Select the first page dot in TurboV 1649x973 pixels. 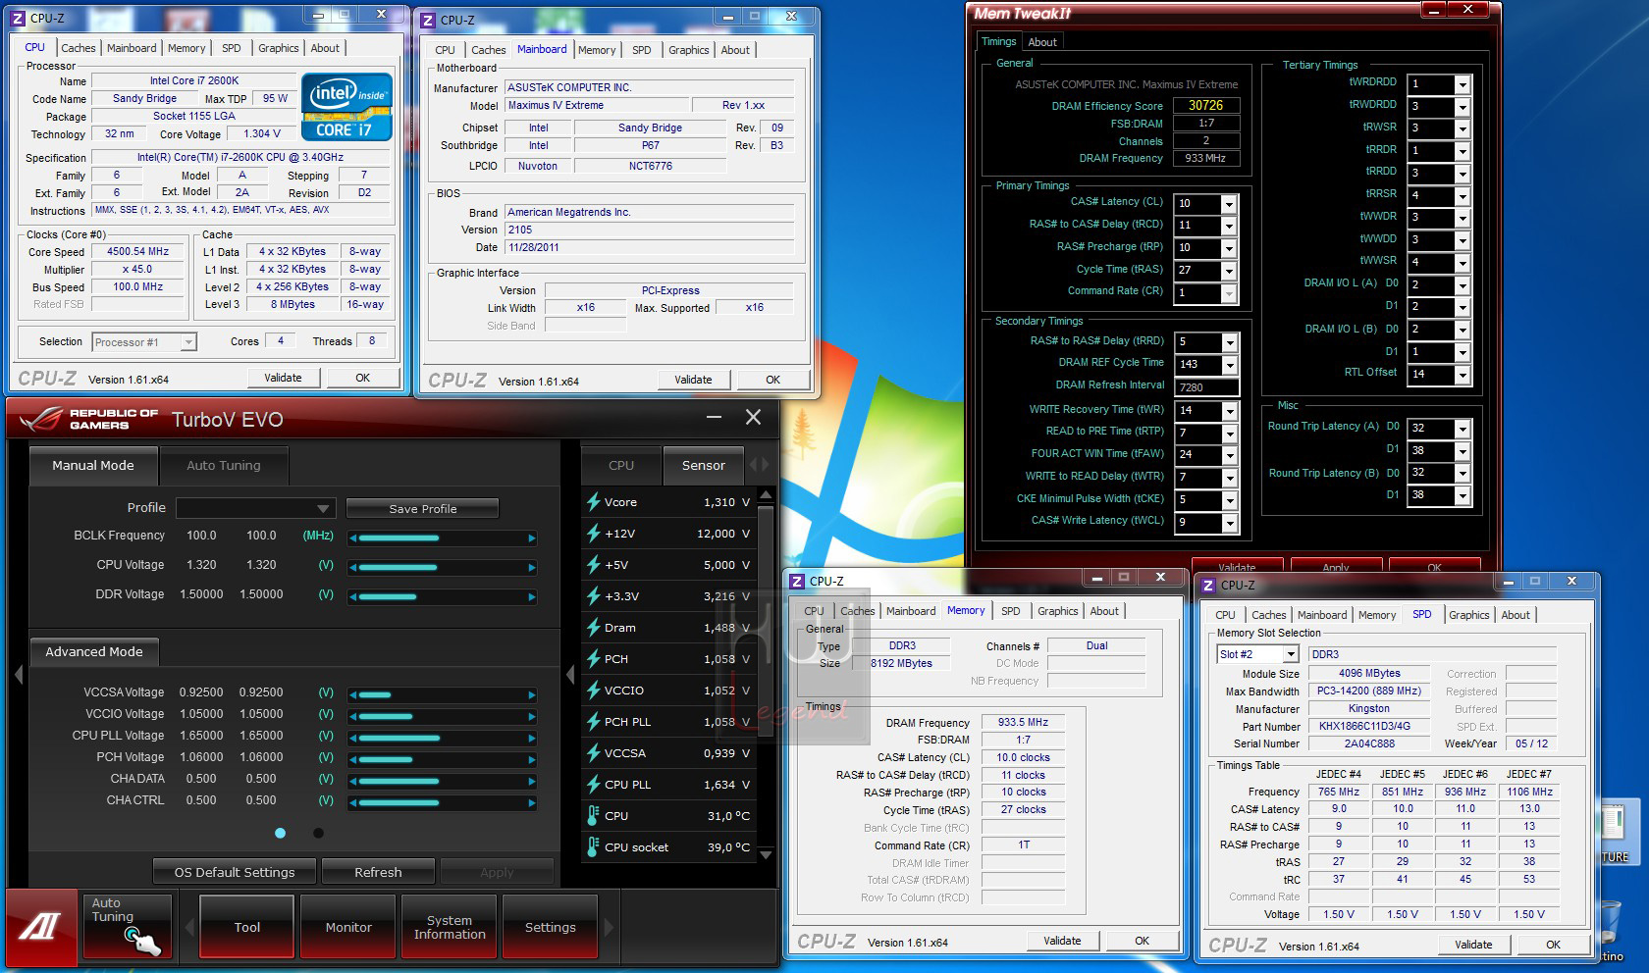pyautogui.click(x=281, y=833)
